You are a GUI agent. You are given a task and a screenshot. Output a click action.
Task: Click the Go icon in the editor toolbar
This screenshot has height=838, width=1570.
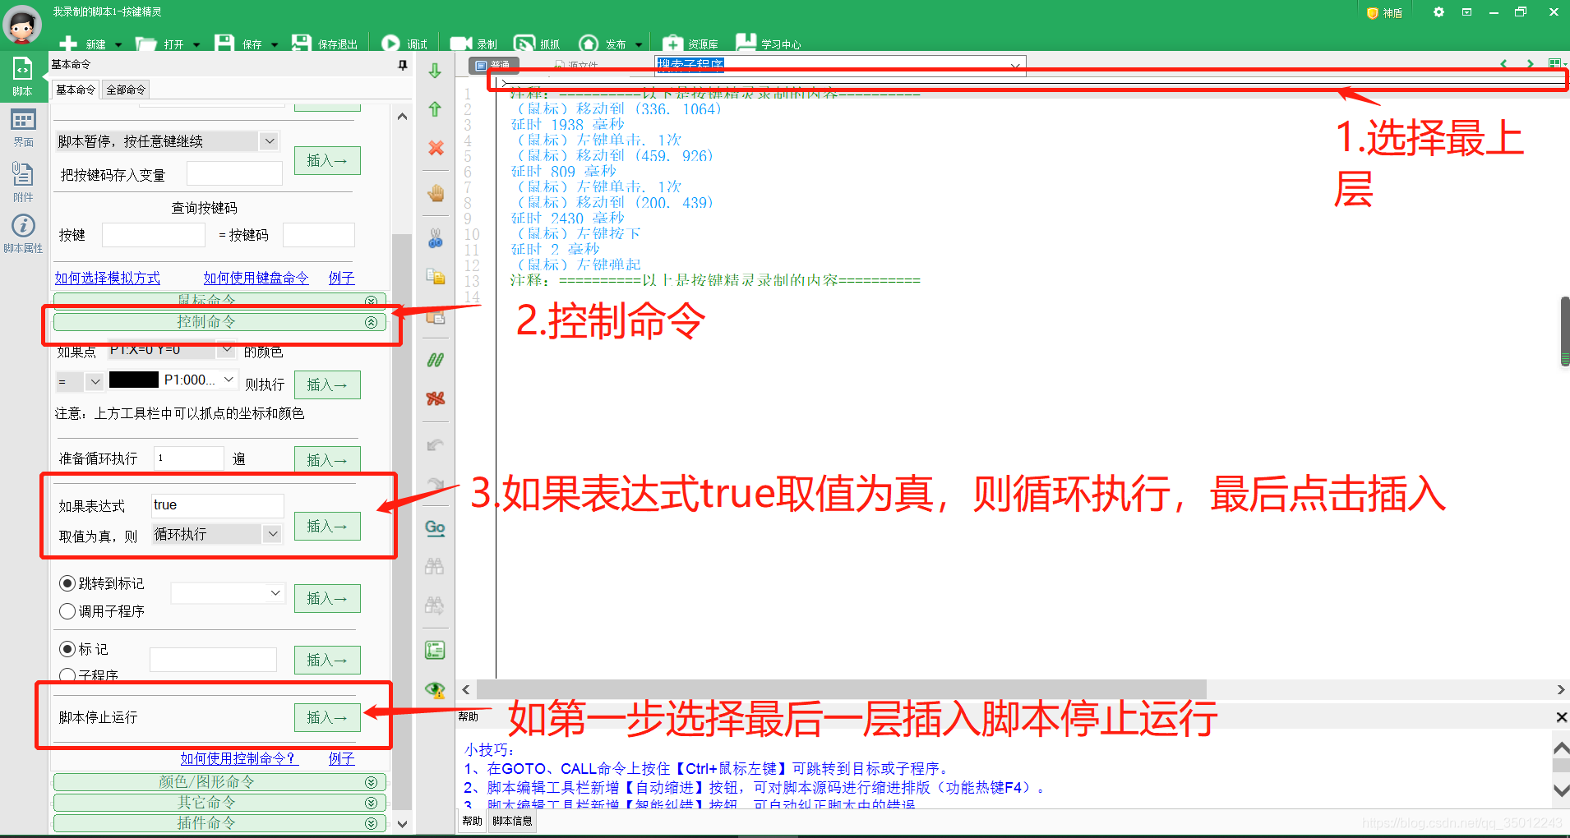[x=435, y=527]
